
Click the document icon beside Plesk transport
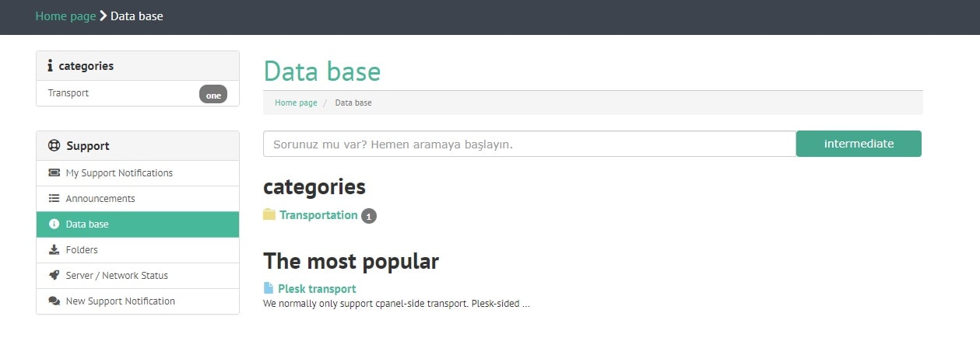269,288
